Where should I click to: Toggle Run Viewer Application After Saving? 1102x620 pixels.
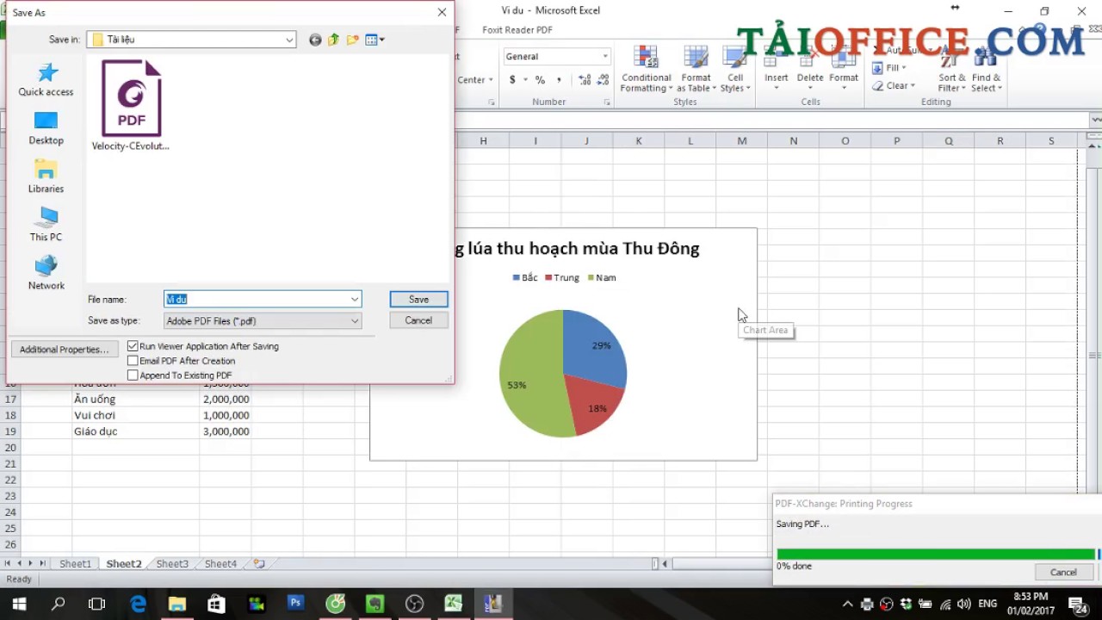[133, 346]
